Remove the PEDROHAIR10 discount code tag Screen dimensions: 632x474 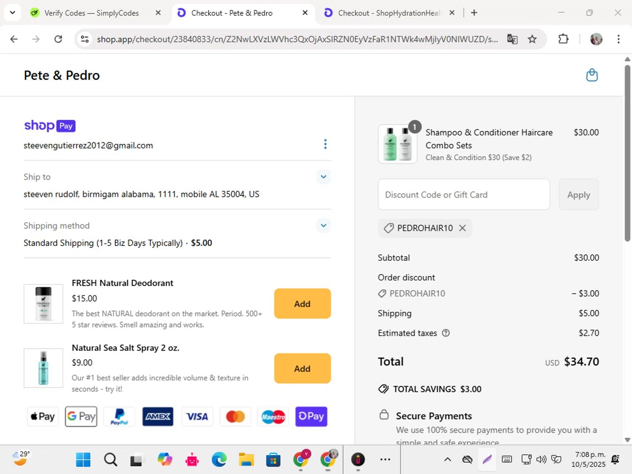pos(462,228)
